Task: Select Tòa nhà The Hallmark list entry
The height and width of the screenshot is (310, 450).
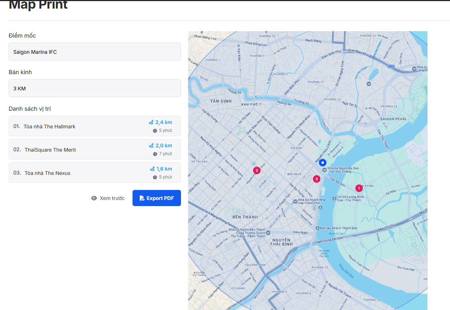Action: 50,127
